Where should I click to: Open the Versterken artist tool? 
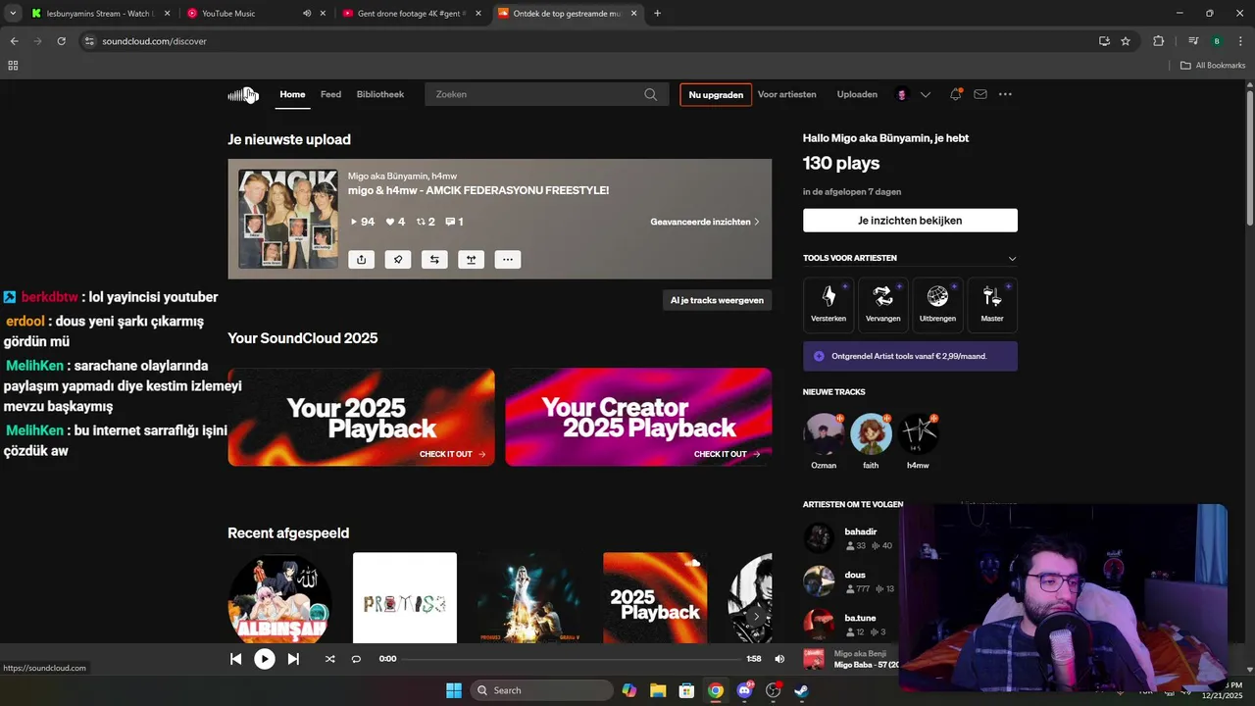click(x=828, y=305)
